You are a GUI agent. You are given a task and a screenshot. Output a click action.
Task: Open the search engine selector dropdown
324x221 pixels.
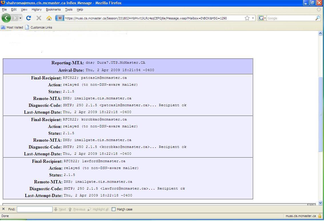pos(262,18)
